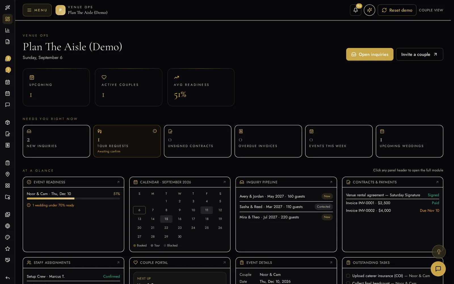Screen dimensions: 454x284
Task: Expand Calendar September 2026 panel arrow
Action: point(224,182)
